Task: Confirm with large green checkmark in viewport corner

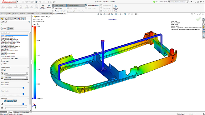Action: tap(198, 19)
